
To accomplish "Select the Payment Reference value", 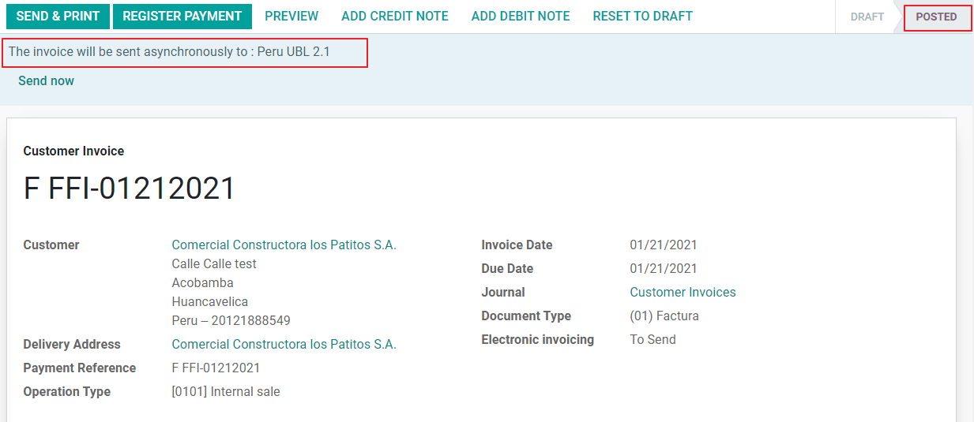I will pyautogui.click(x=216, y=368).
